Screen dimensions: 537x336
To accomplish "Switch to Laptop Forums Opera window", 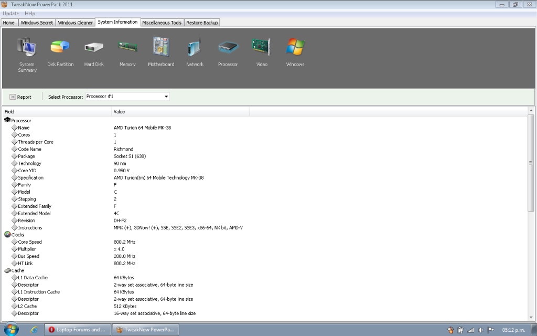I will (x=78, y=330).
